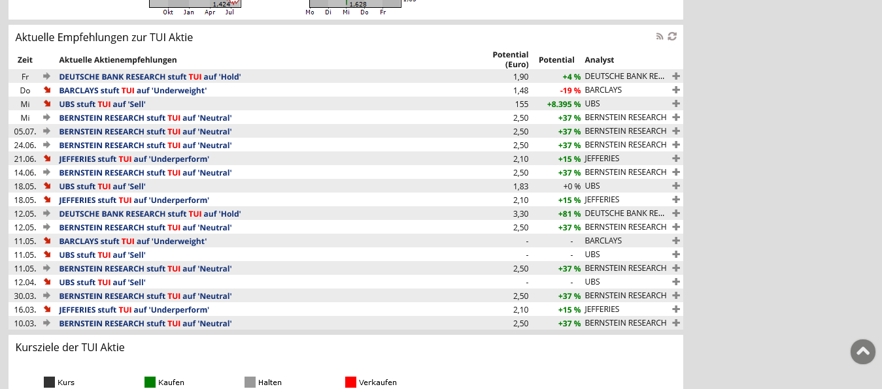This screenshot has height=389, width=882.
Task: Open Fr link 'DEUTSCHE BANK RESEARCH stuft TUI auf Hold'
Action: point(150,77)
